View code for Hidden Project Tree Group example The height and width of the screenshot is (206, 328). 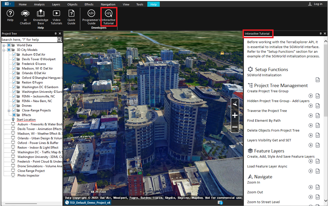coord(318,106)
